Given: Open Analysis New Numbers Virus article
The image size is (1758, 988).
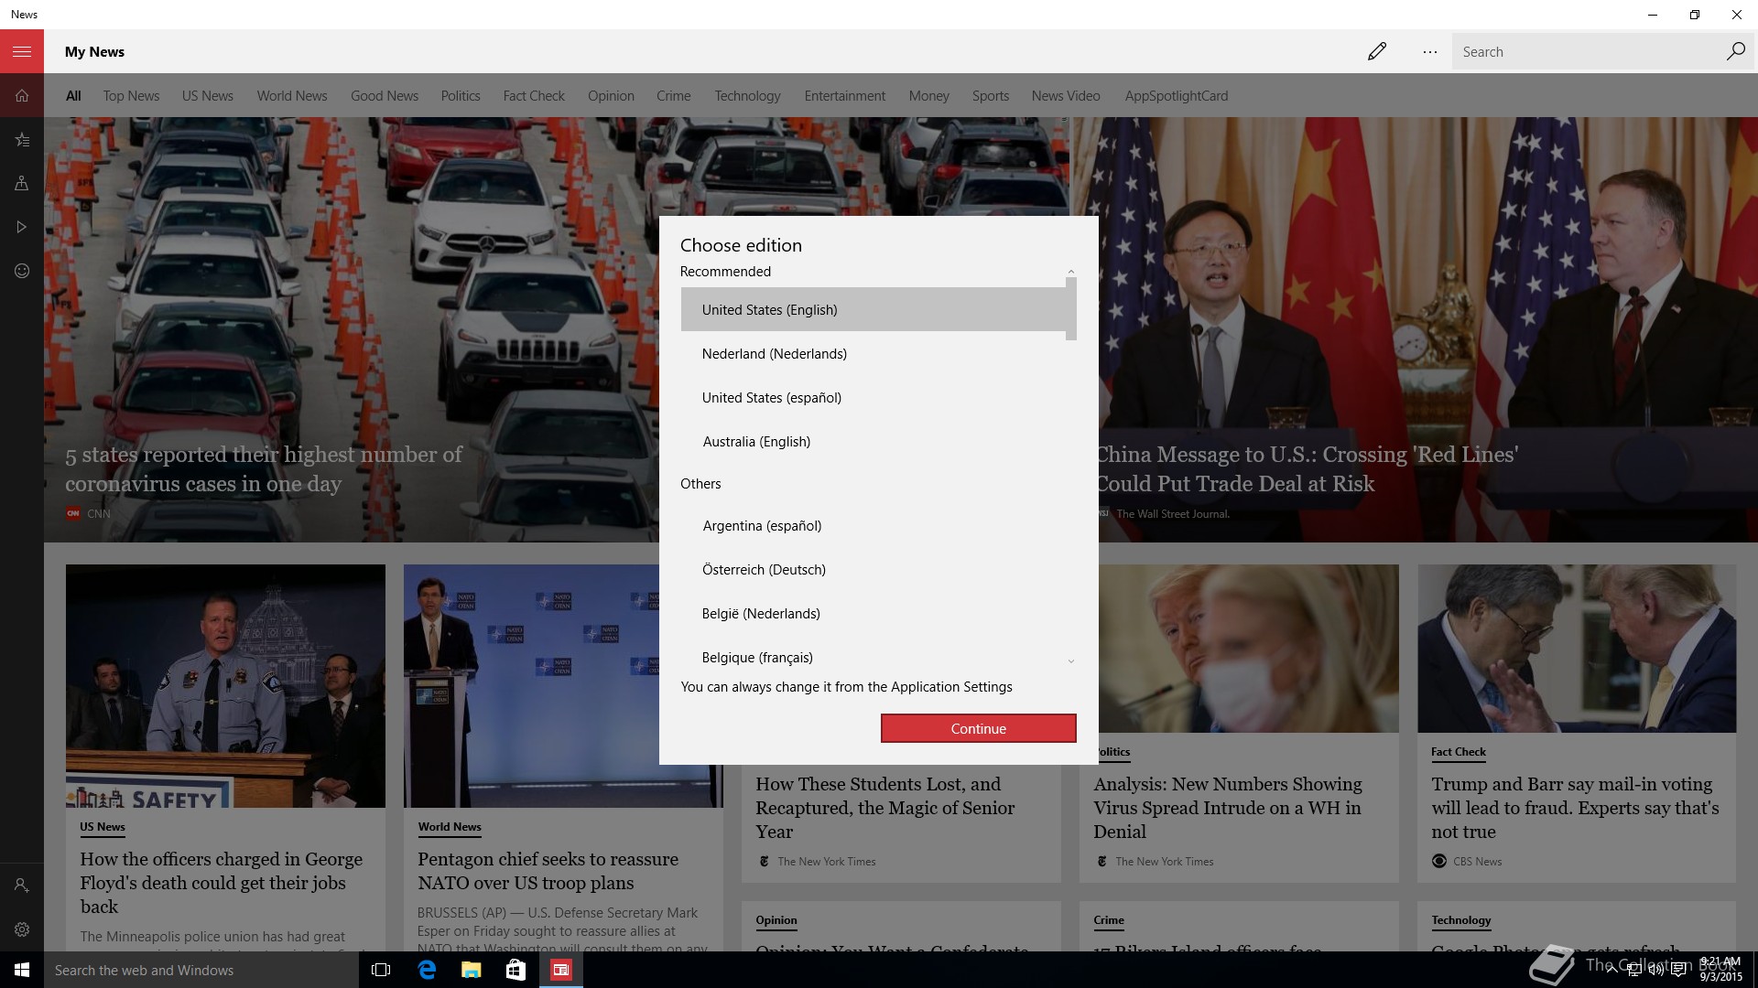Looking at the screenshot, I should [1228, 808].
